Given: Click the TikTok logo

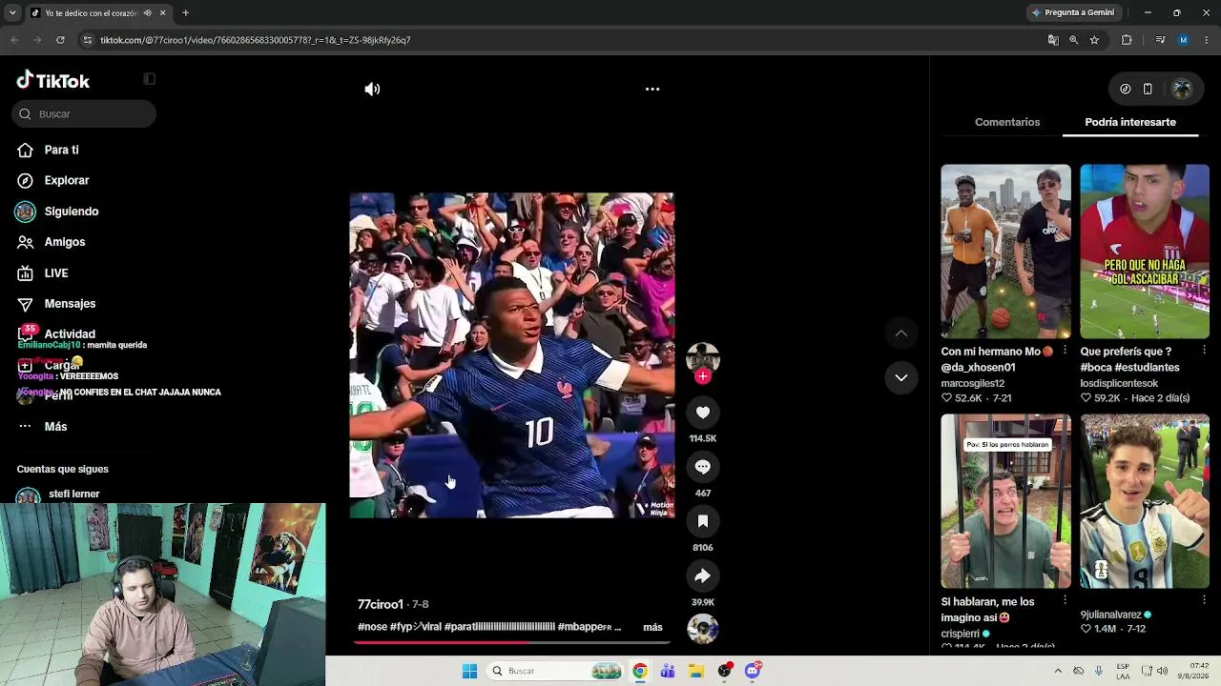Looking at the screenshot, I should tap(53, 81).
